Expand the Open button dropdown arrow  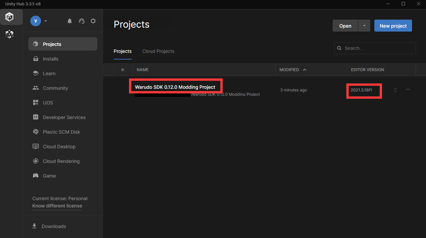(x=364, y=26)
